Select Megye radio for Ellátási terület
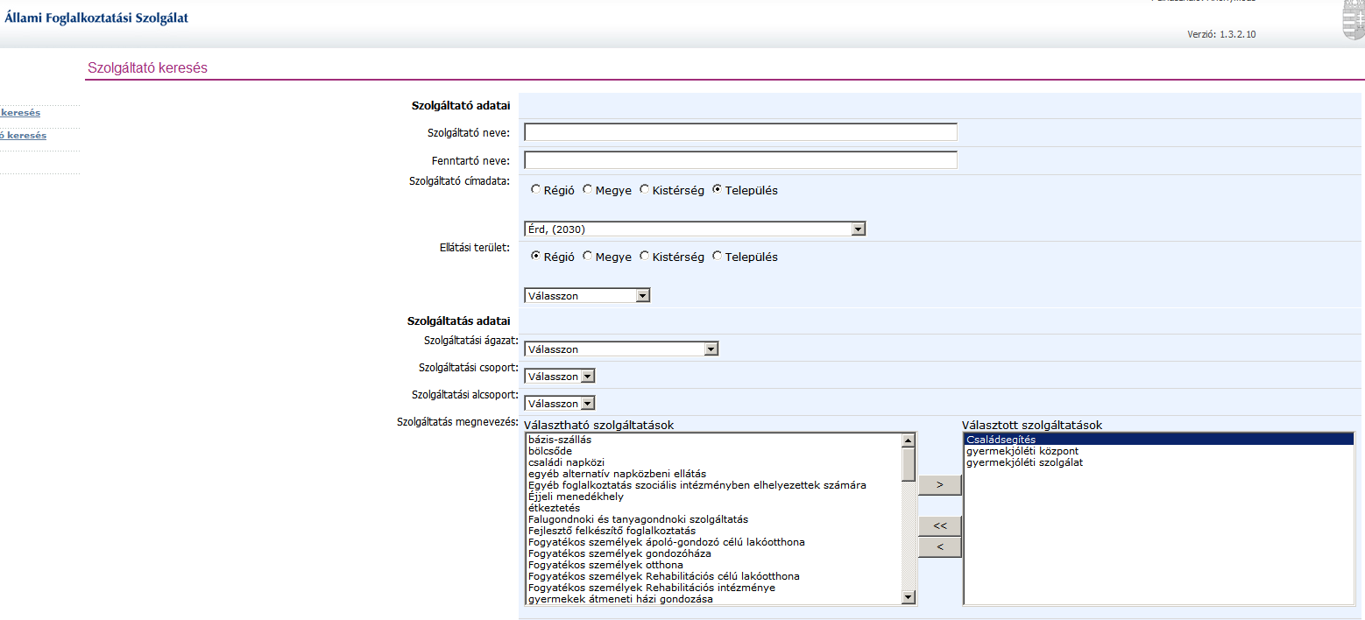This screenshot has height=620, width=1365. (588, 256)
